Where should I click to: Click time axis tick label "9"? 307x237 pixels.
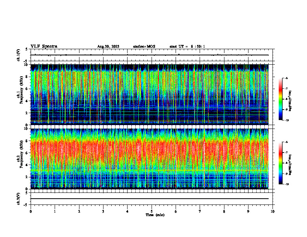(x=248, y=211)
